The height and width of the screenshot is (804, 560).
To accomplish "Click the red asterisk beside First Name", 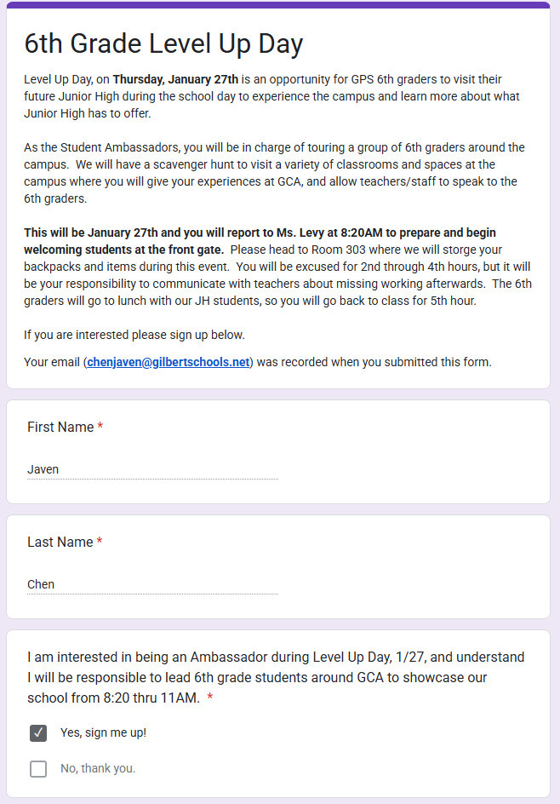I will 100,427.
